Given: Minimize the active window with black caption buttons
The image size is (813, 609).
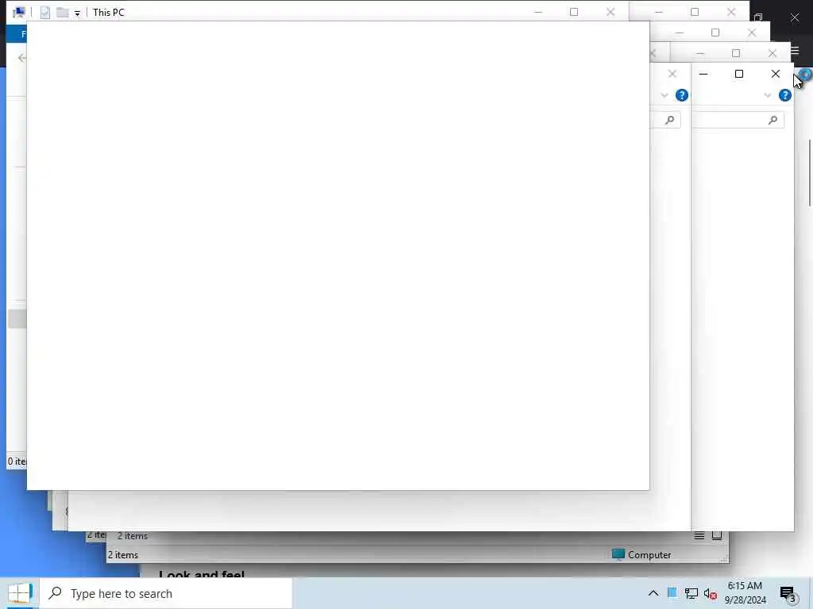Looking at the screenshot, I should tap(703, 74).
